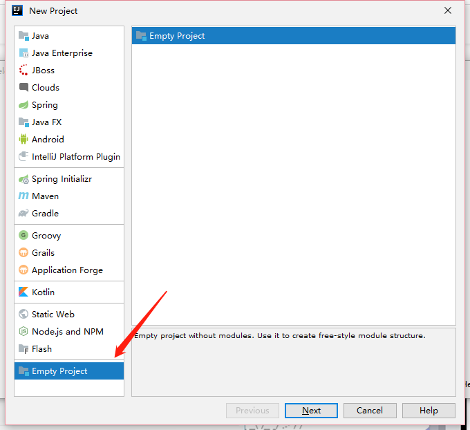The image size is (470, 430).
Task: Select 'Static Web' text entry
Action: 53,314
